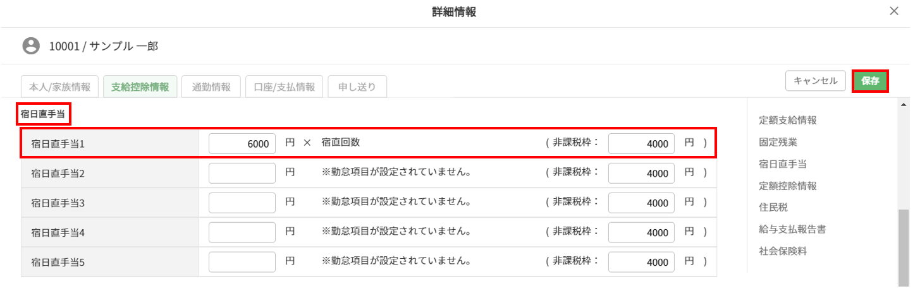Click the user avatar icon beside 10001
Screen dimensions: 920x291
pyautogui.click(x=30, y=46)
